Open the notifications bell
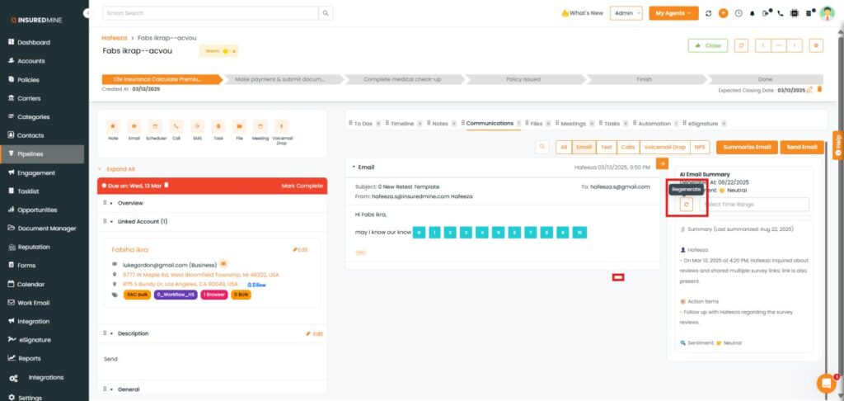The height and width of the screenshot is (401, 844). point(753,13)
